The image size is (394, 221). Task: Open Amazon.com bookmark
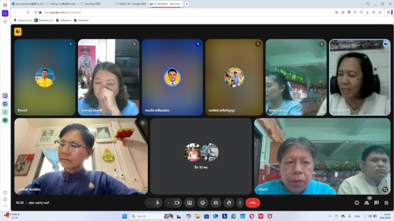click(23, 20)
